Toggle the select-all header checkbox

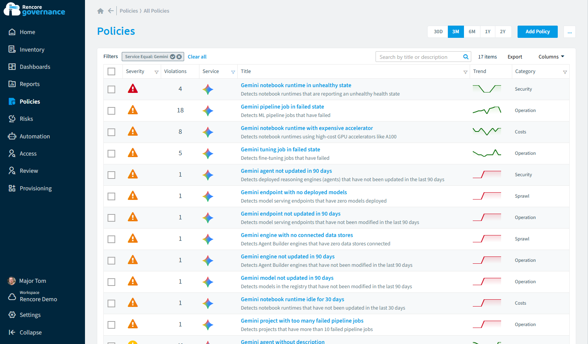tap(111, 71)
